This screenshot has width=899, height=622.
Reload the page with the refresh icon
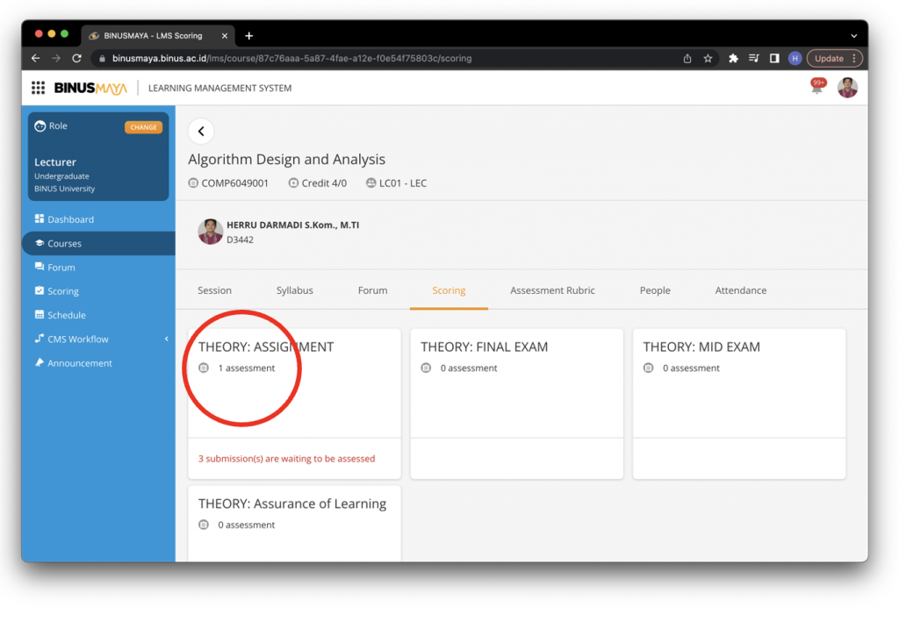click(77, 58)
